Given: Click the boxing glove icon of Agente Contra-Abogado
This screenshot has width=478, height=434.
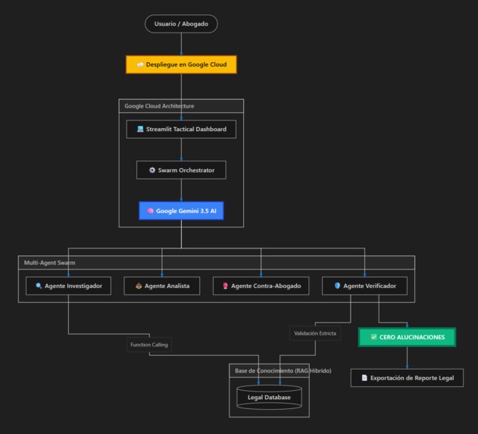Looking at the screenshot, I should (x=225, y=286).
